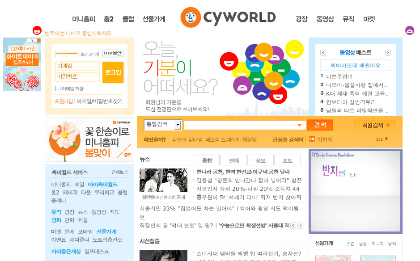Expand search input suggestions arrow
Viewport: 420px width, 261px height.
pyautogui.click(x=300, y=125)
